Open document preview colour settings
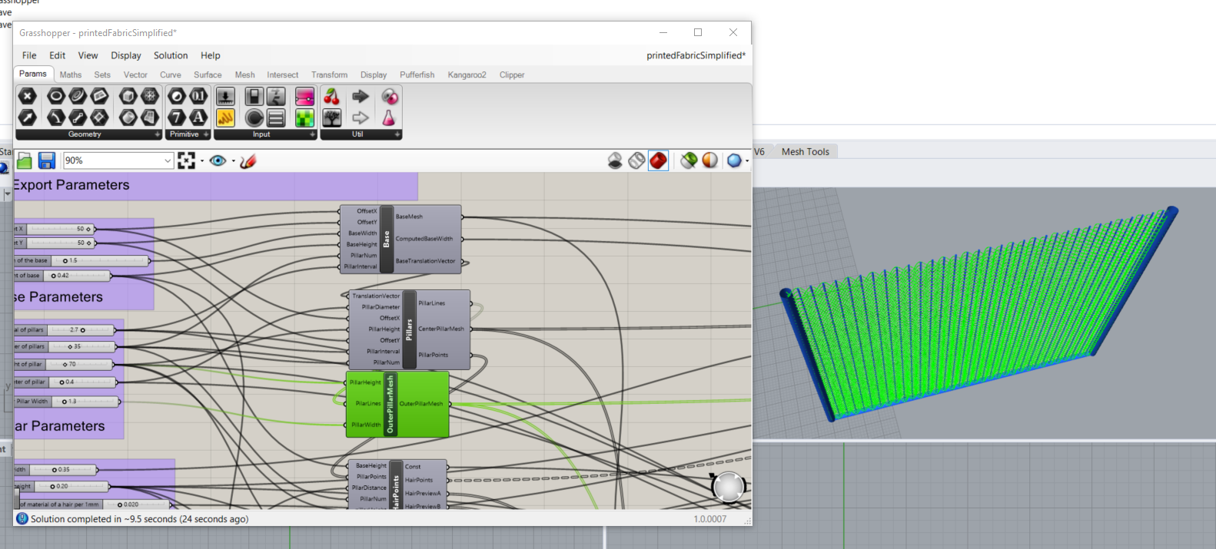The height and width of the screenshot is (549, 1216). (x=710, y=160)
